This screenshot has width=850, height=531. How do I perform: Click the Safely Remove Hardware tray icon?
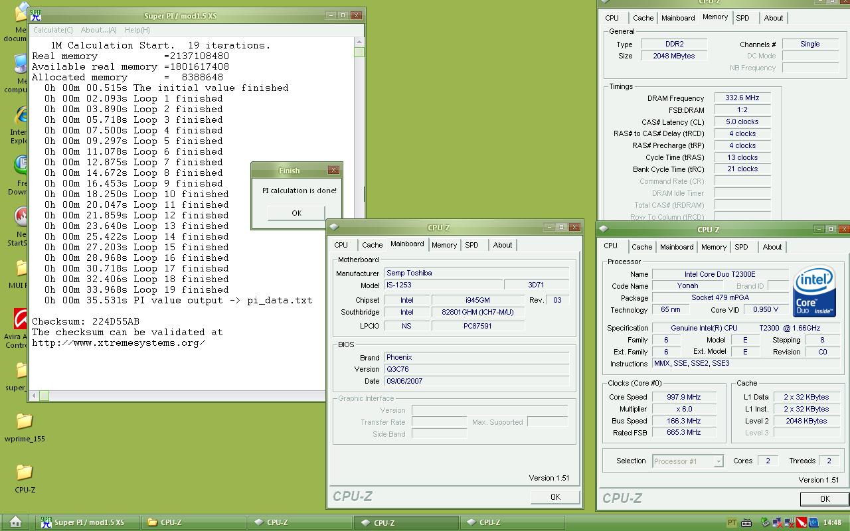pos(766,522)
